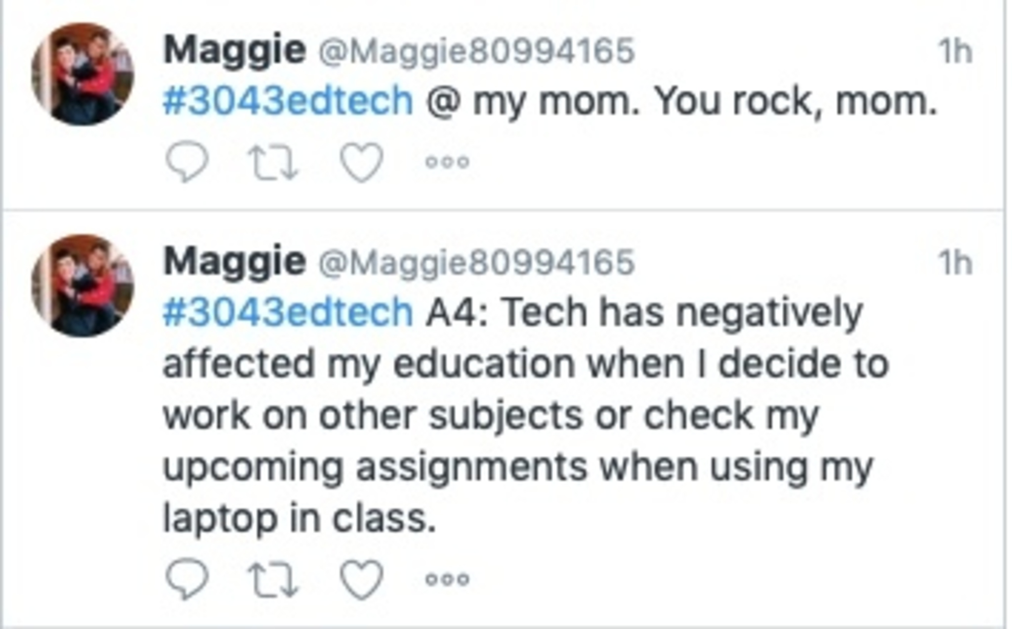The image size is (1012, 629).
Task: Retweet the A4 tech tweet
Action: coord(274,579)
